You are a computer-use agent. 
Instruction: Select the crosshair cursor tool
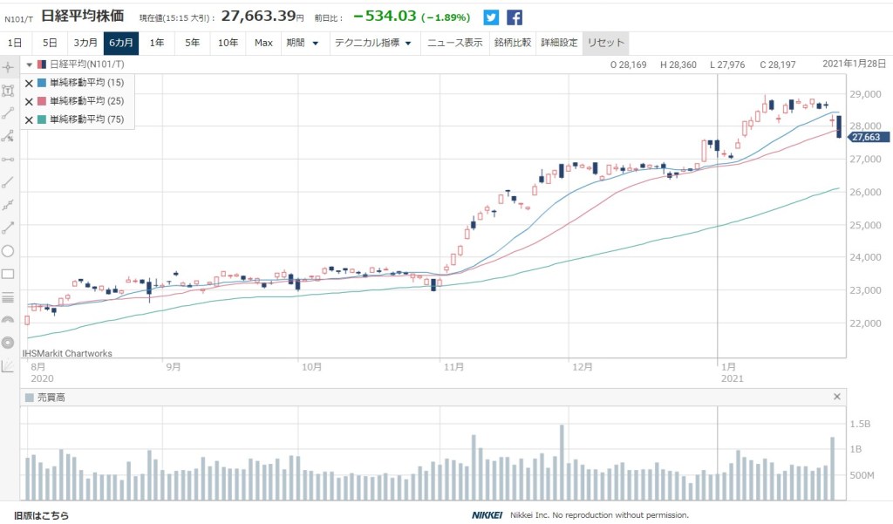point(9,67)
